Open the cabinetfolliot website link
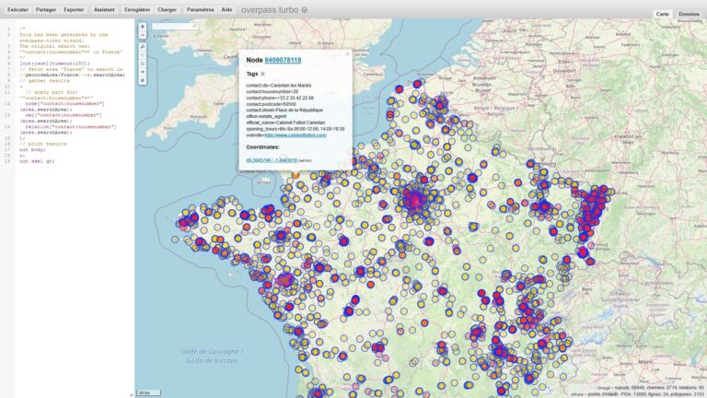707x398 pixels. 296,135
